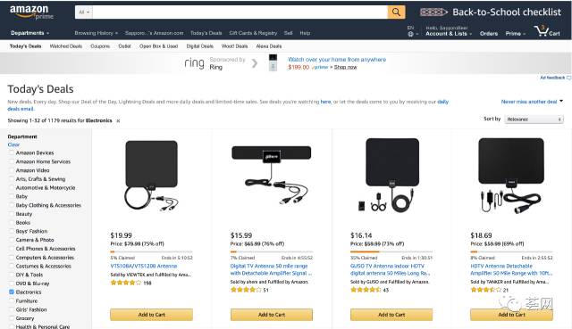Remove the Electronics filter with x icon

click(118, 121)
